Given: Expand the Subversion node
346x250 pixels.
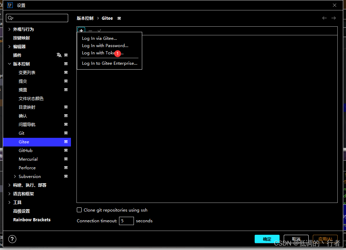Looking at the screenshot, I should (15, 176).
